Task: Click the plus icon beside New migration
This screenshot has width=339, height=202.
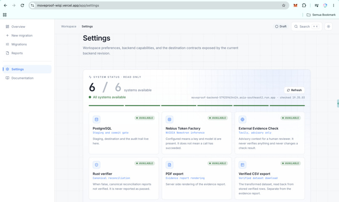Action: click(7, 35)
